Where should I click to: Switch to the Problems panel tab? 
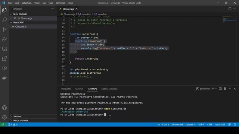pyautogui.click(x=66, y=89)
